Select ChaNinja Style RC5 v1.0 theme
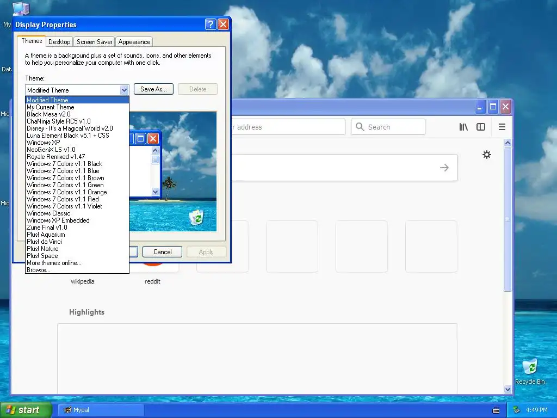This screenshot has width=557, height=418. click(x=77, y=121)
